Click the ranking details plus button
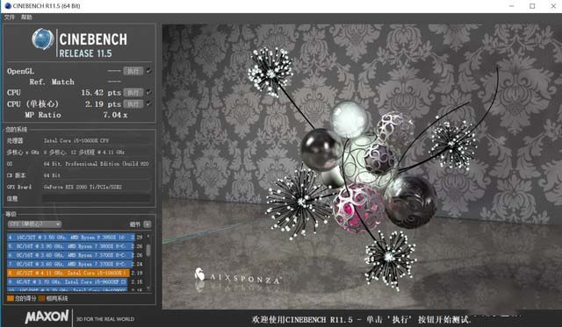 click(x=147, y=224)
